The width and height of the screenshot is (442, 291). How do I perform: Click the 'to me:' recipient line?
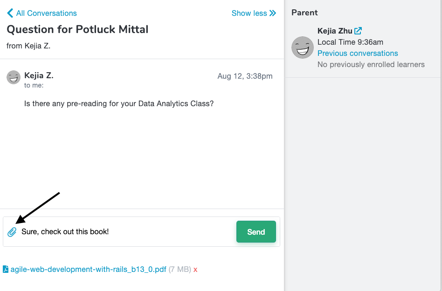34,85
